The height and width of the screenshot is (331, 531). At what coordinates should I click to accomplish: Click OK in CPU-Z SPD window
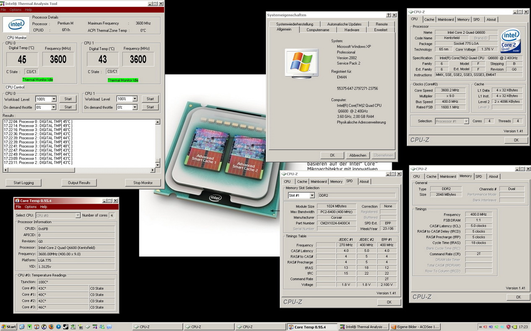click(x=389, y=302)
